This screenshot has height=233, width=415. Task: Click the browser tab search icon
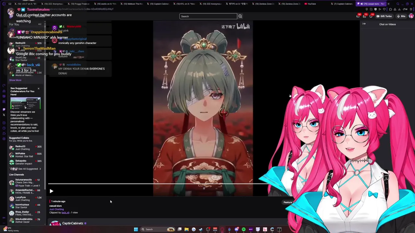click(398, 4)
